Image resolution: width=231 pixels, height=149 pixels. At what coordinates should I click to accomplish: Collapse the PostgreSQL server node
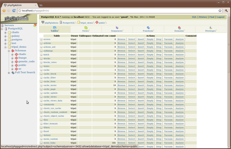2,29
